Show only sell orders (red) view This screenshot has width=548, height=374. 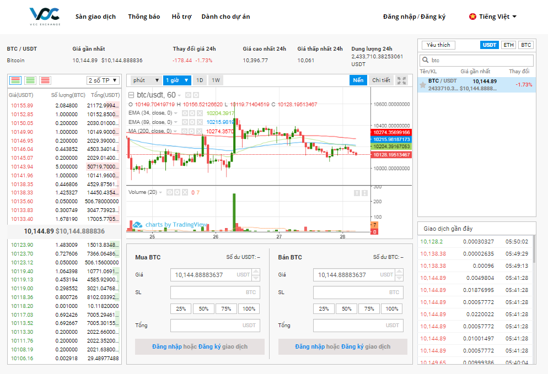tap(45, 80)
